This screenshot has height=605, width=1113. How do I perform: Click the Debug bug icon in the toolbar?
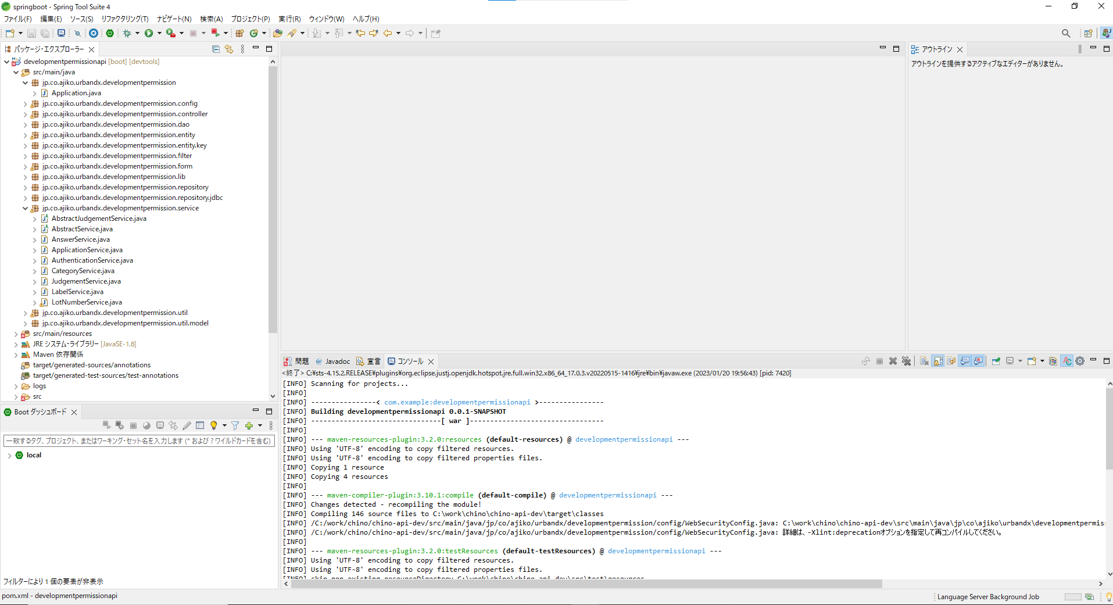pos(127,33)
